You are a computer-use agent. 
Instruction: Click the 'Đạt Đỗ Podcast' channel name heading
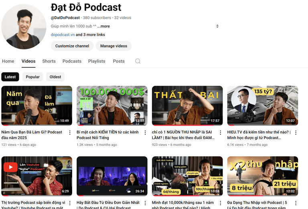click(x=86, y=8)
